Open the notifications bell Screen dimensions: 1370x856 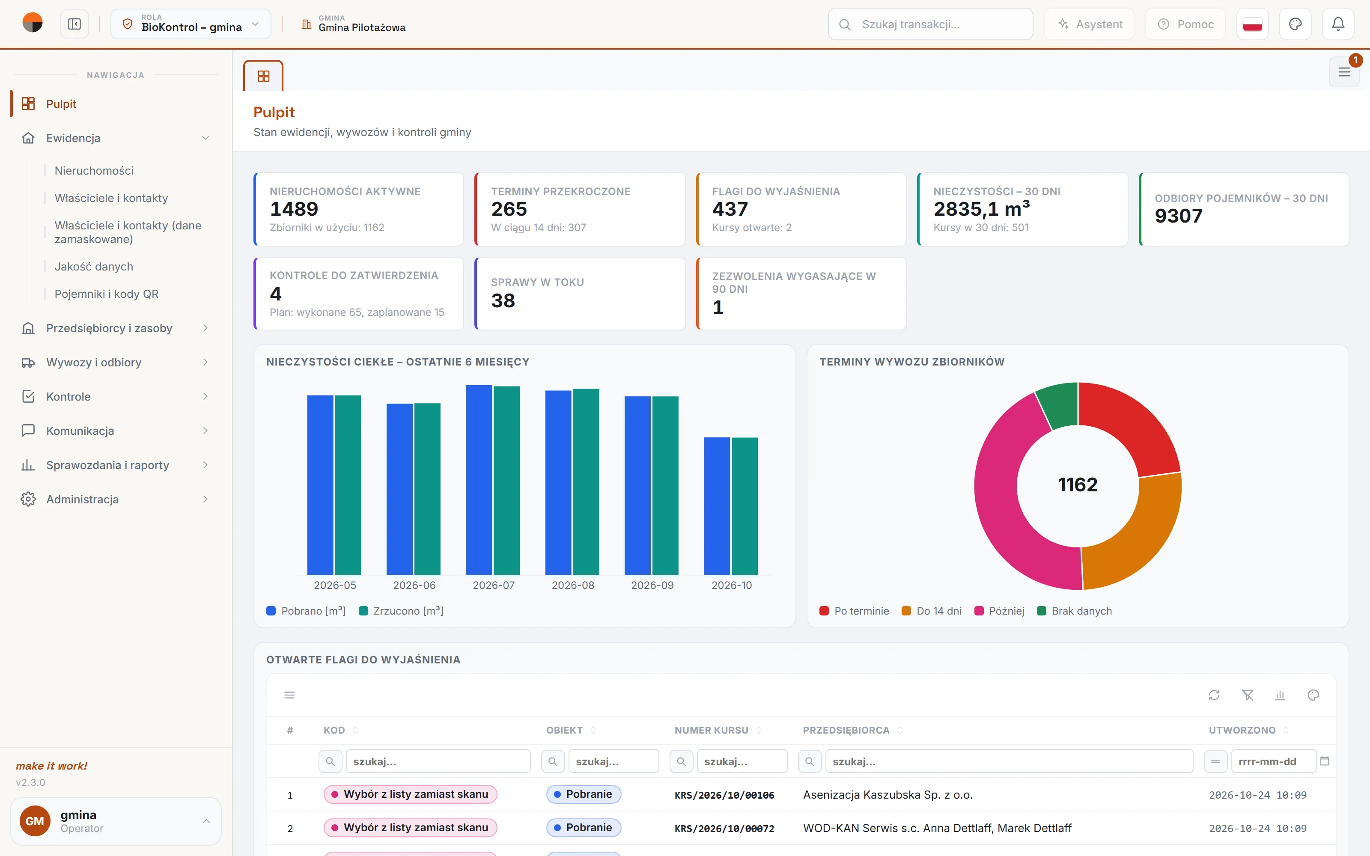click(x=1338, y=24)
